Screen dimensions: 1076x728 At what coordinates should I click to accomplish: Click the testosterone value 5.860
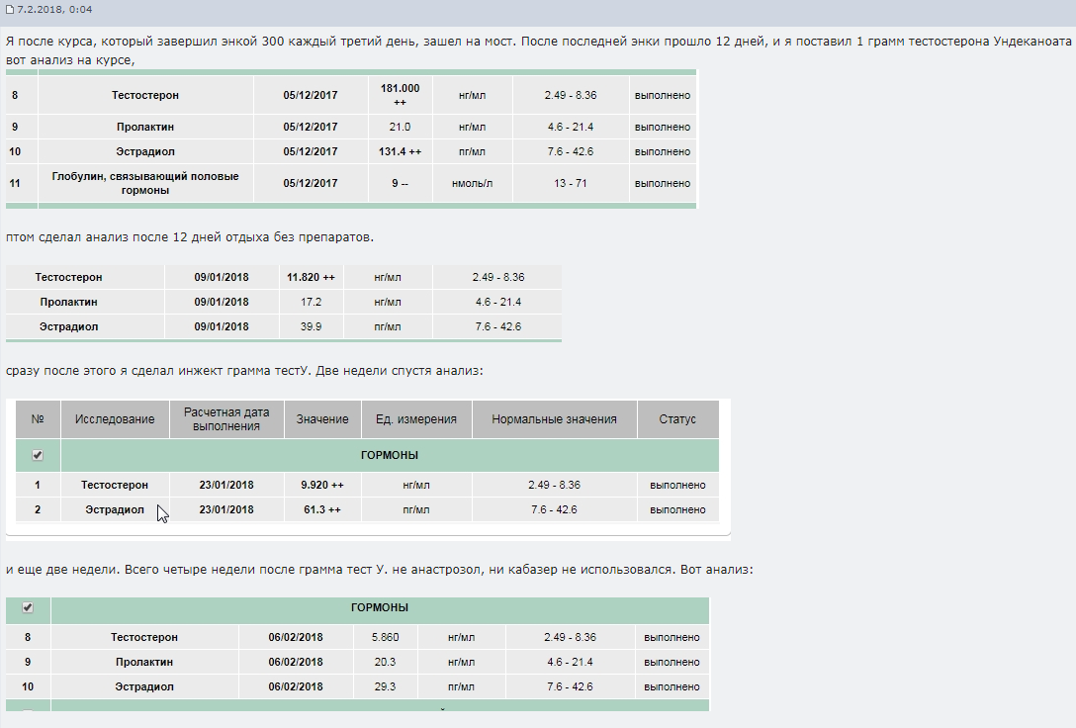point(385,638)
